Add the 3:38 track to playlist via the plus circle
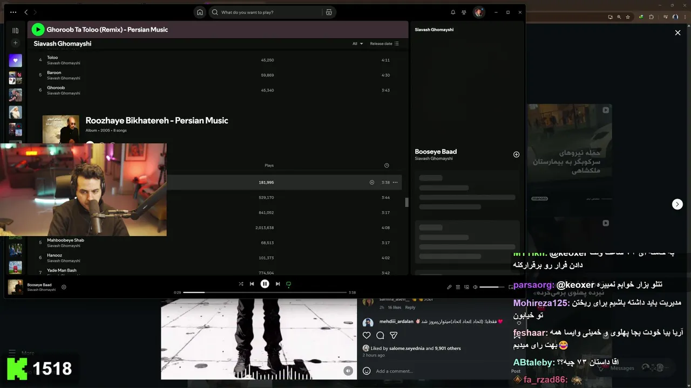Viewport: 691px width, 388px height. point(371,182)
